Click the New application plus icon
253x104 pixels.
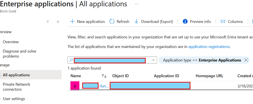tap(72, 21)
